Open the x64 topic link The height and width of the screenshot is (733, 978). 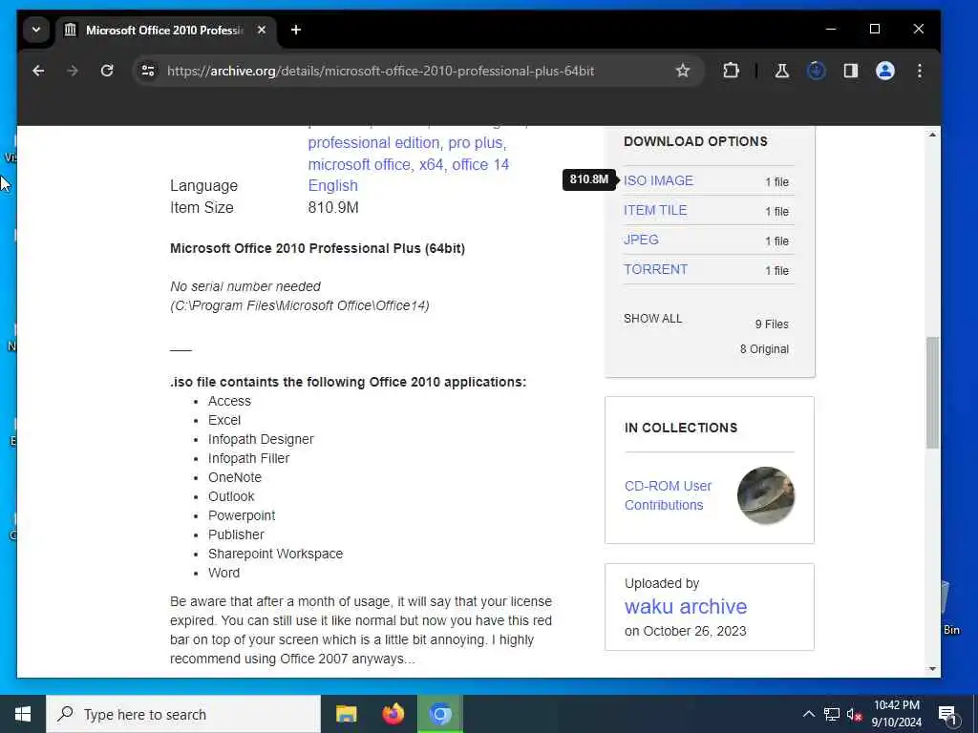coord(432,164)
